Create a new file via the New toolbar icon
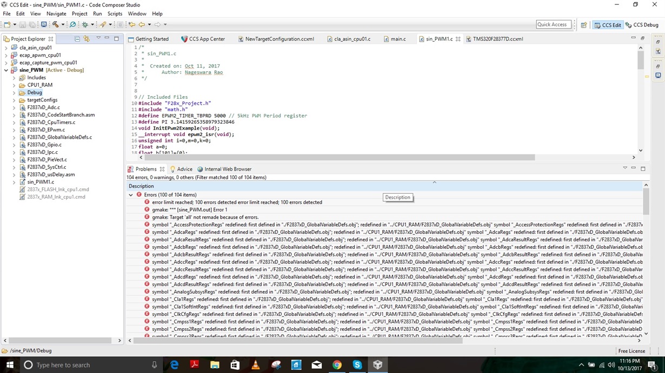 click(8, 24)
